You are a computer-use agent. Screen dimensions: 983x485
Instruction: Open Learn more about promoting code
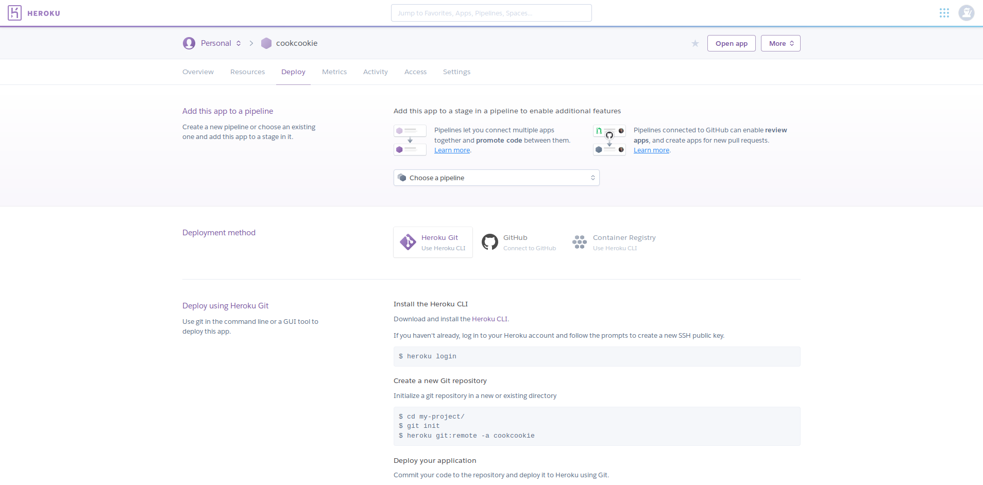click(452, 150)
